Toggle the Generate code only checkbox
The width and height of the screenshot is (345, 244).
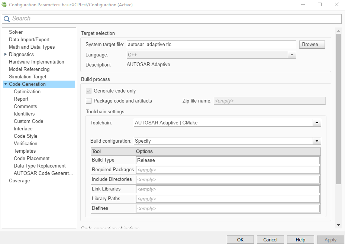point(88,91)
